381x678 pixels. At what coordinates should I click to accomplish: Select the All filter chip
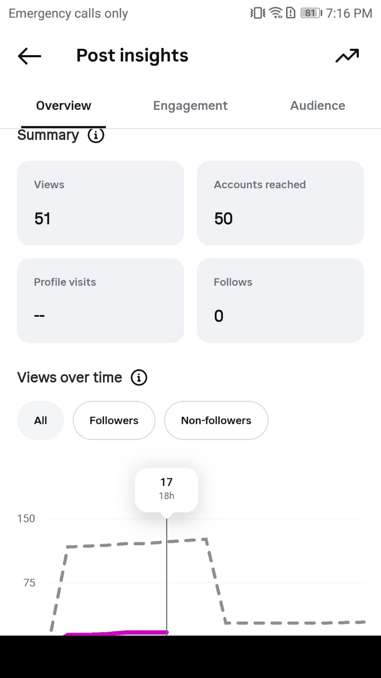(40, 420)
